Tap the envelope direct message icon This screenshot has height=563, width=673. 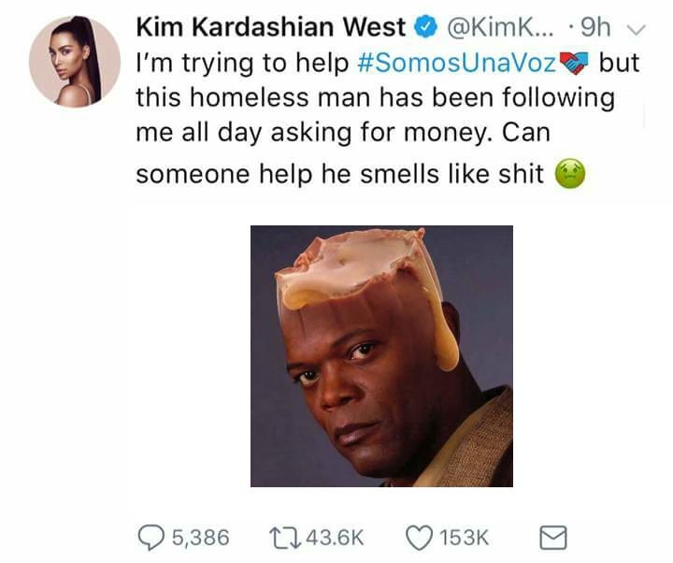[553, 538]
